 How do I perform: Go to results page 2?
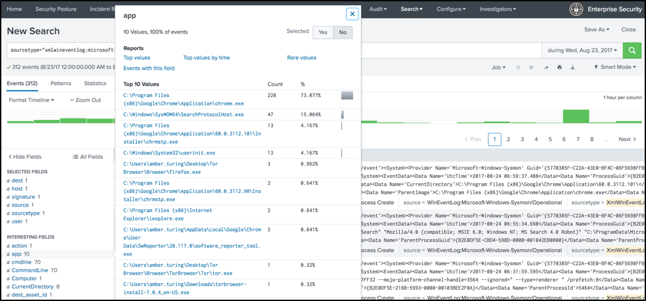coord(508,140)
